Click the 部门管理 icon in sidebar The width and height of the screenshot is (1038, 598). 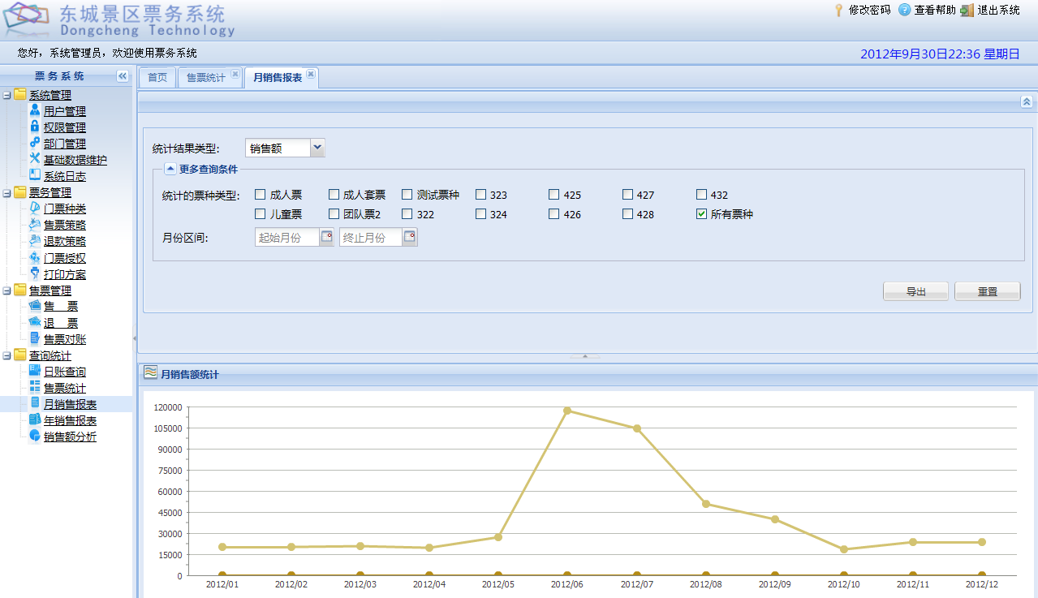point(35,143)
